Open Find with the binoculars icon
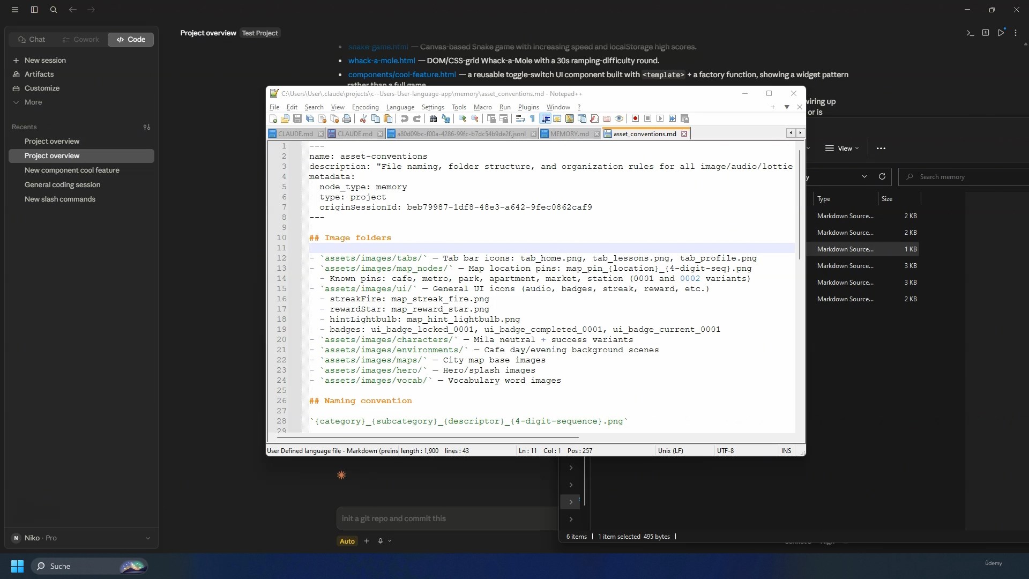Image resolution: width=1029 pixels, height=579 pixels. coord(433,118)
